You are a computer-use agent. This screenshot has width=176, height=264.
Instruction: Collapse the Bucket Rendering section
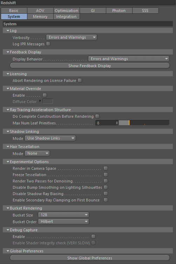point(8,208)
